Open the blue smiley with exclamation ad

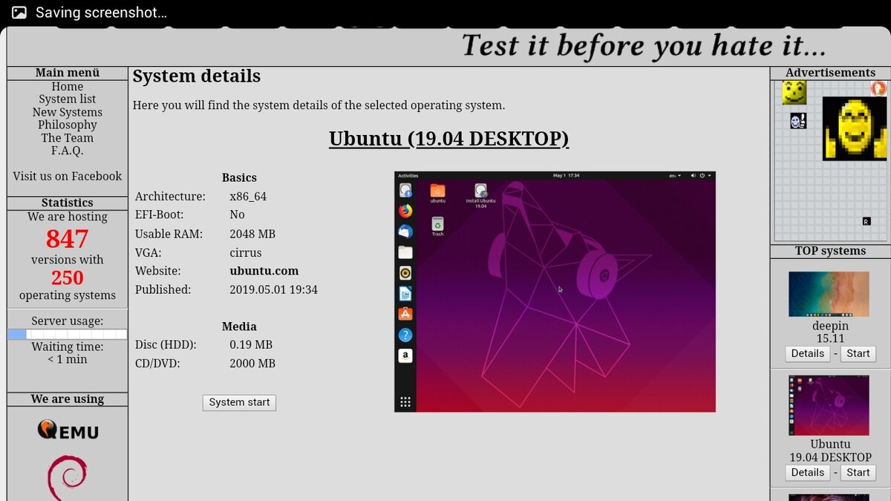pos(798,121)
